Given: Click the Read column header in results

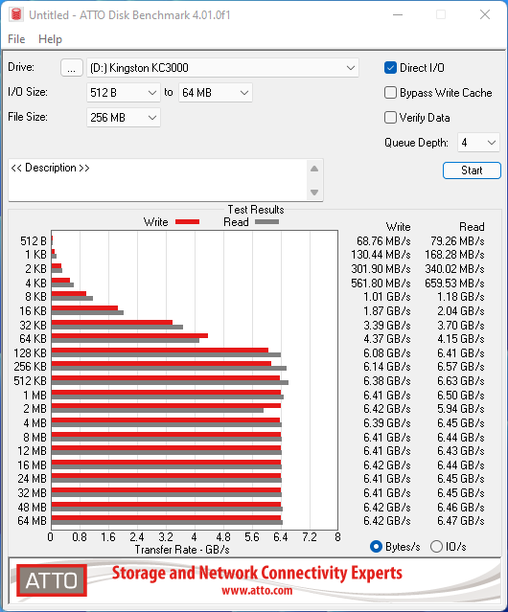Looking at the screenshot, I should coord(472,227).
